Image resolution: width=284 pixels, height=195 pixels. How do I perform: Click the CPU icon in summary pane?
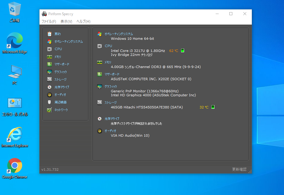click(100, 46)
